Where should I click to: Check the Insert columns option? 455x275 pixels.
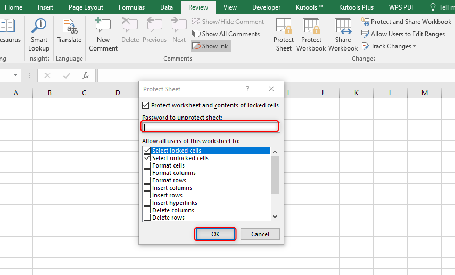pos(147,188)
